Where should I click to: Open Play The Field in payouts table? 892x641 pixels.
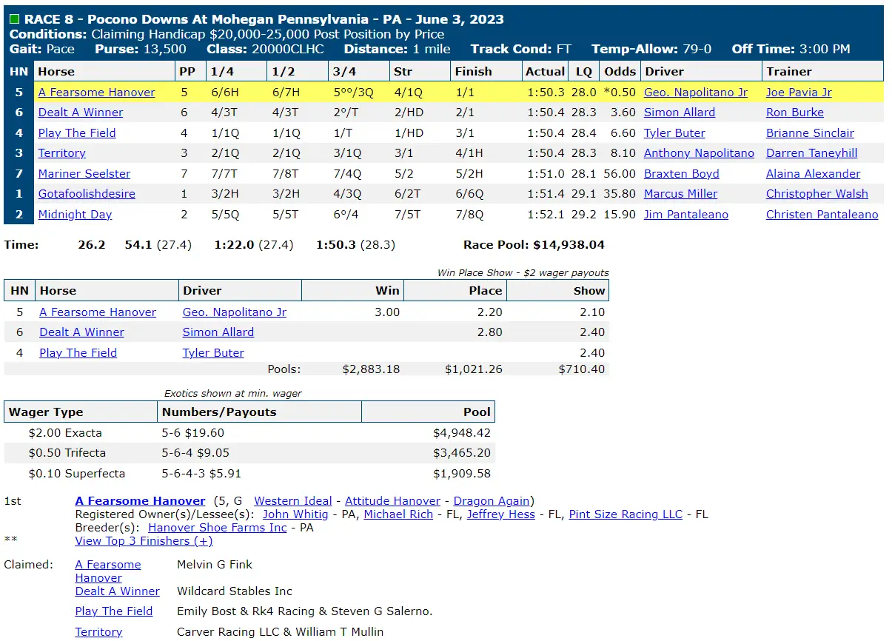[78, 353]
